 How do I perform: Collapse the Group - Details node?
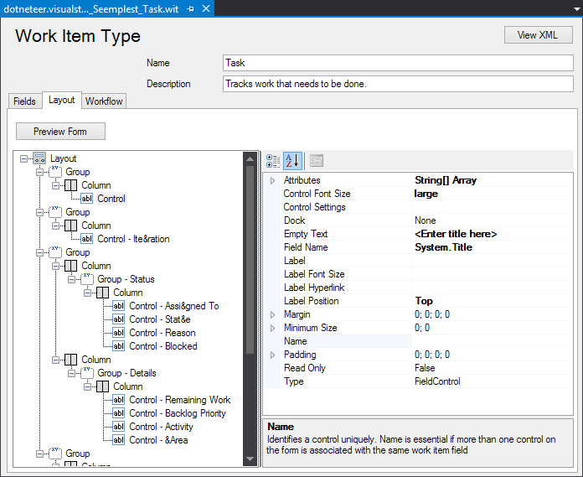(71, 373)
